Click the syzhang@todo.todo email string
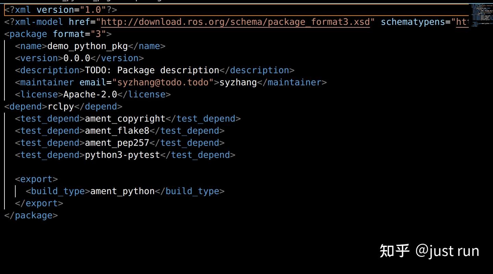Viewport: 493px width, 274px height. (x=163, y=82)
